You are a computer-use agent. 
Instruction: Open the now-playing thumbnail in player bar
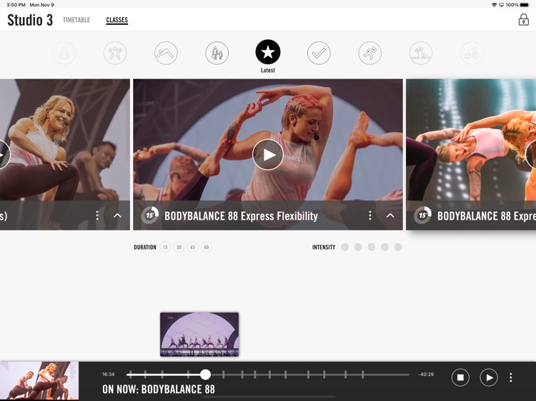point(39,381)
